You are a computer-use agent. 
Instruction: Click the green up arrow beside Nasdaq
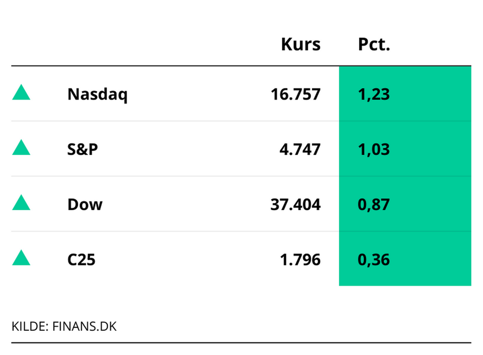click(21, 93)
